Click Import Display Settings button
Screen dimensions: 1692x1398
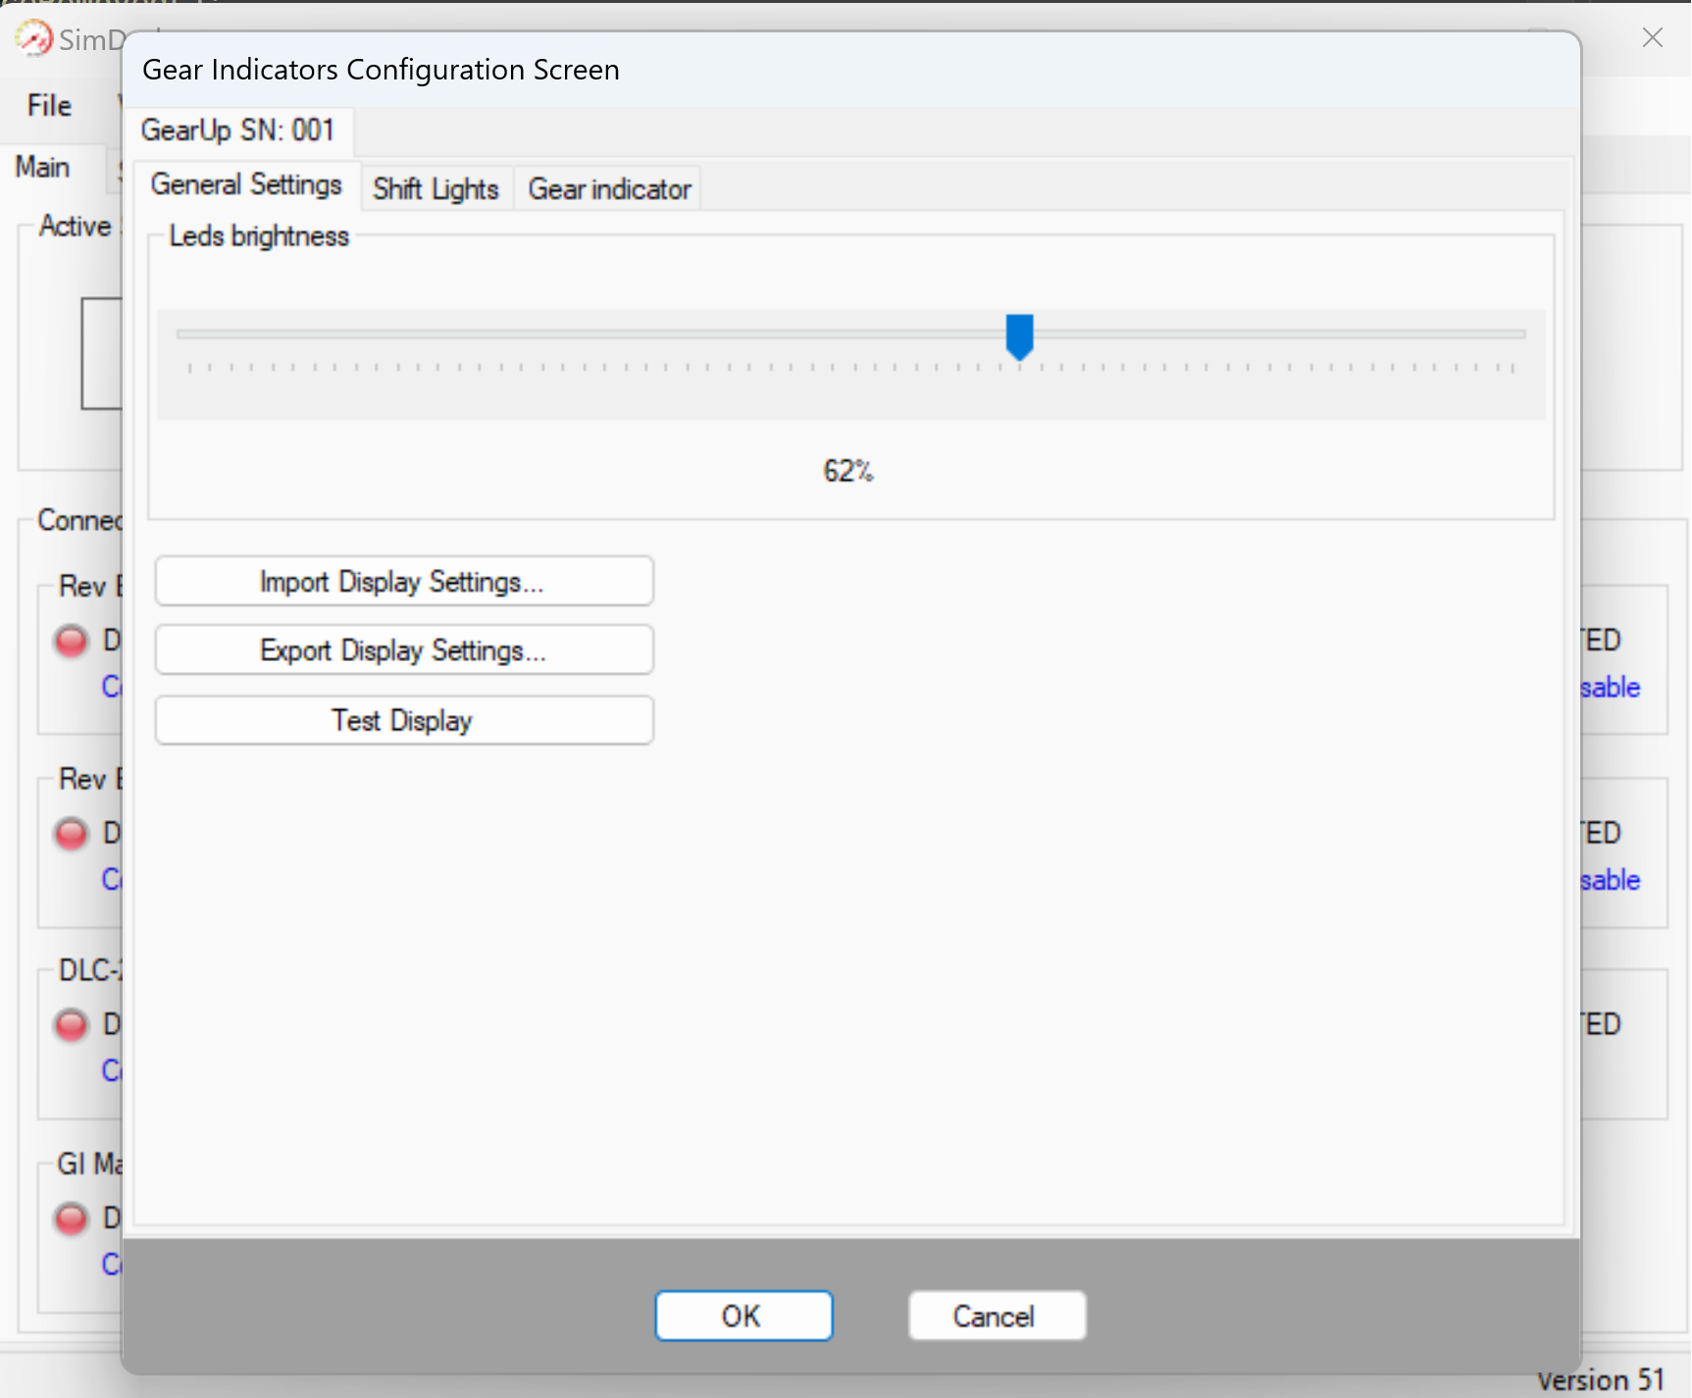pos(403,582)
